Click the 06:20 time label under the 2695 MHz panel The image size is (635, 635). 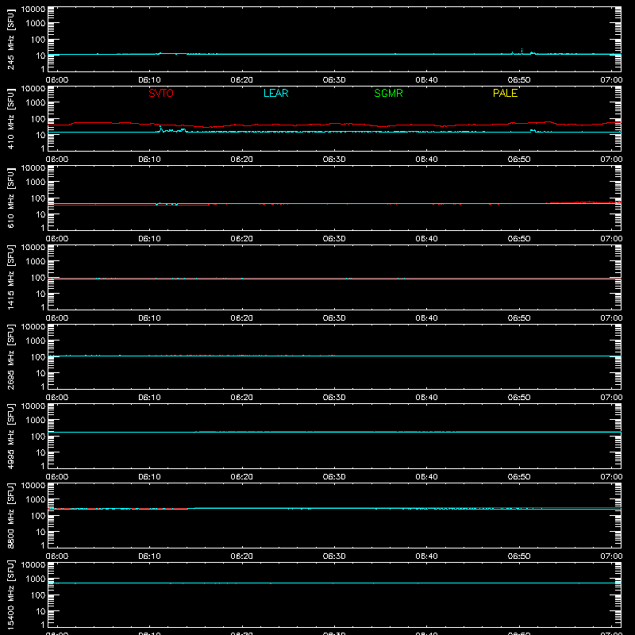coord(242,398)
